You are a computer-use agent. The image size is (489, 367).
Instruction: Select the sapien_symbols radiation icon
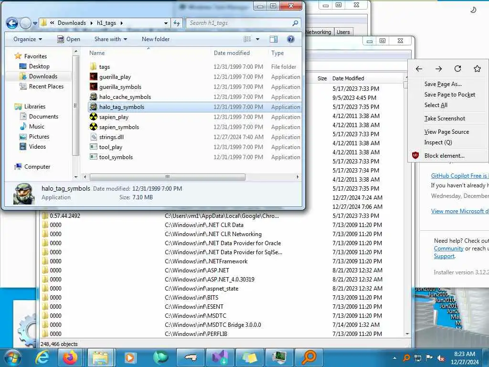(93, 127)
